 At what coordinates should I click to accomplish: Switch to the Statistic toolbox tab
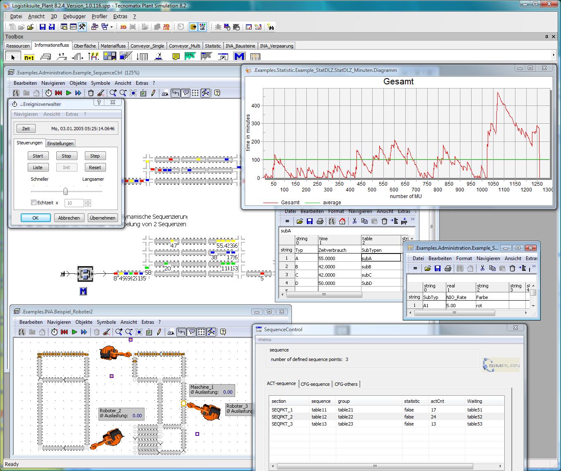click(213, 45)
